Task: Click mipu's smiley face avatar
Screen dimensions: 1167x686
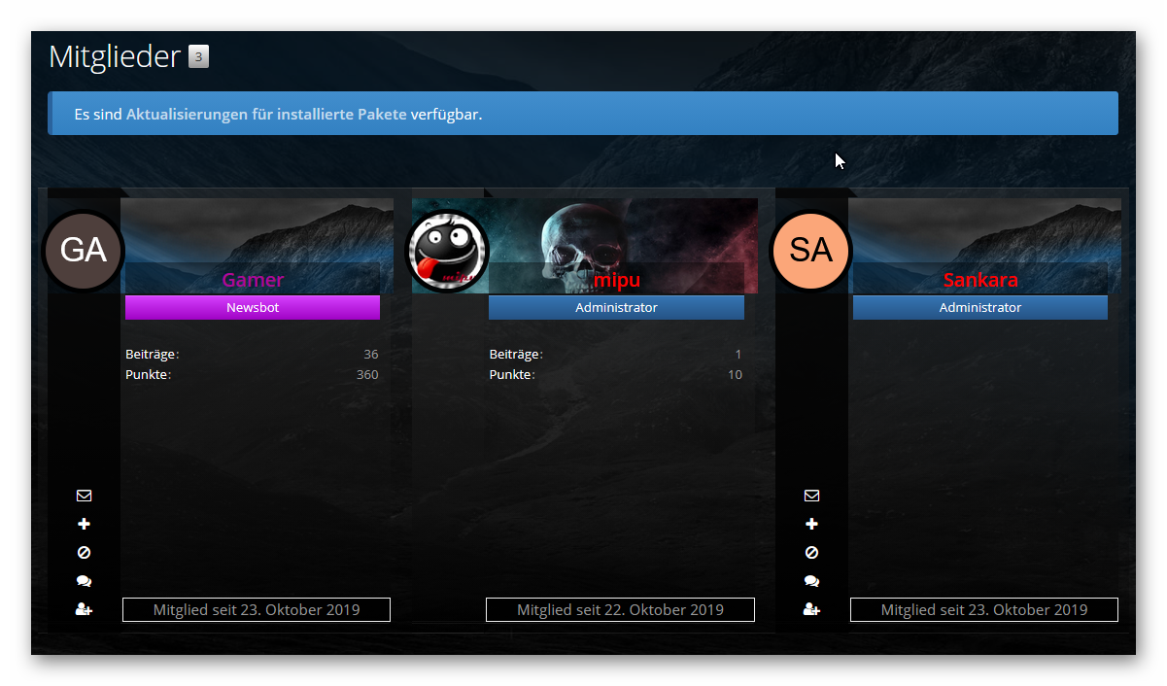Action: pyautogui.click(x=447, y=251)
